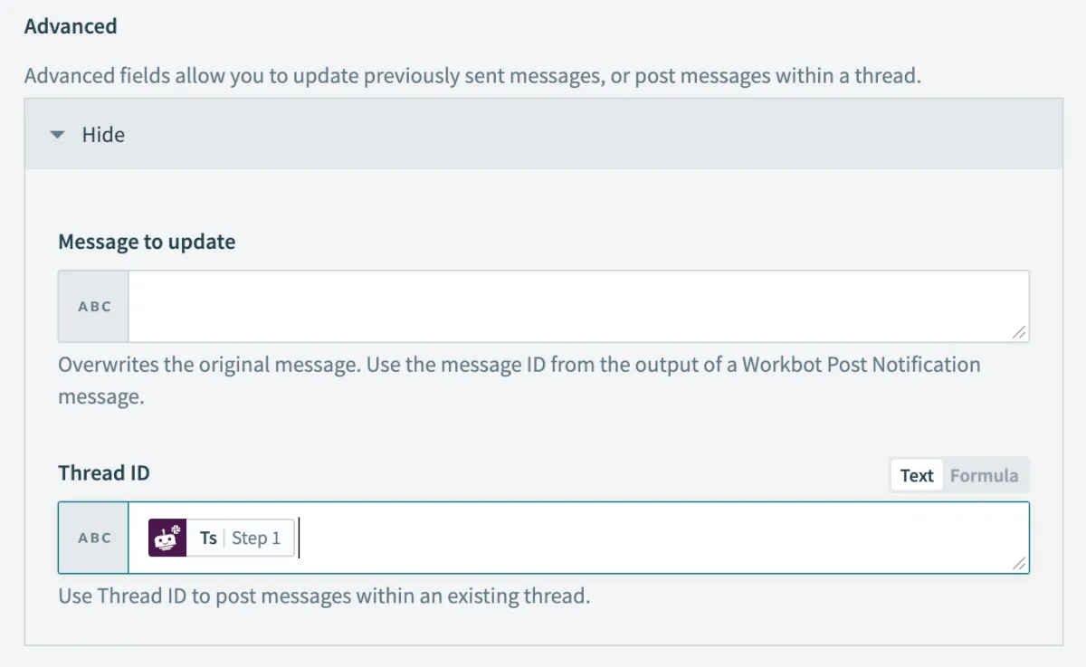Switch Thread ID field to Text mode
The image size is (1086, 667).
916,475
